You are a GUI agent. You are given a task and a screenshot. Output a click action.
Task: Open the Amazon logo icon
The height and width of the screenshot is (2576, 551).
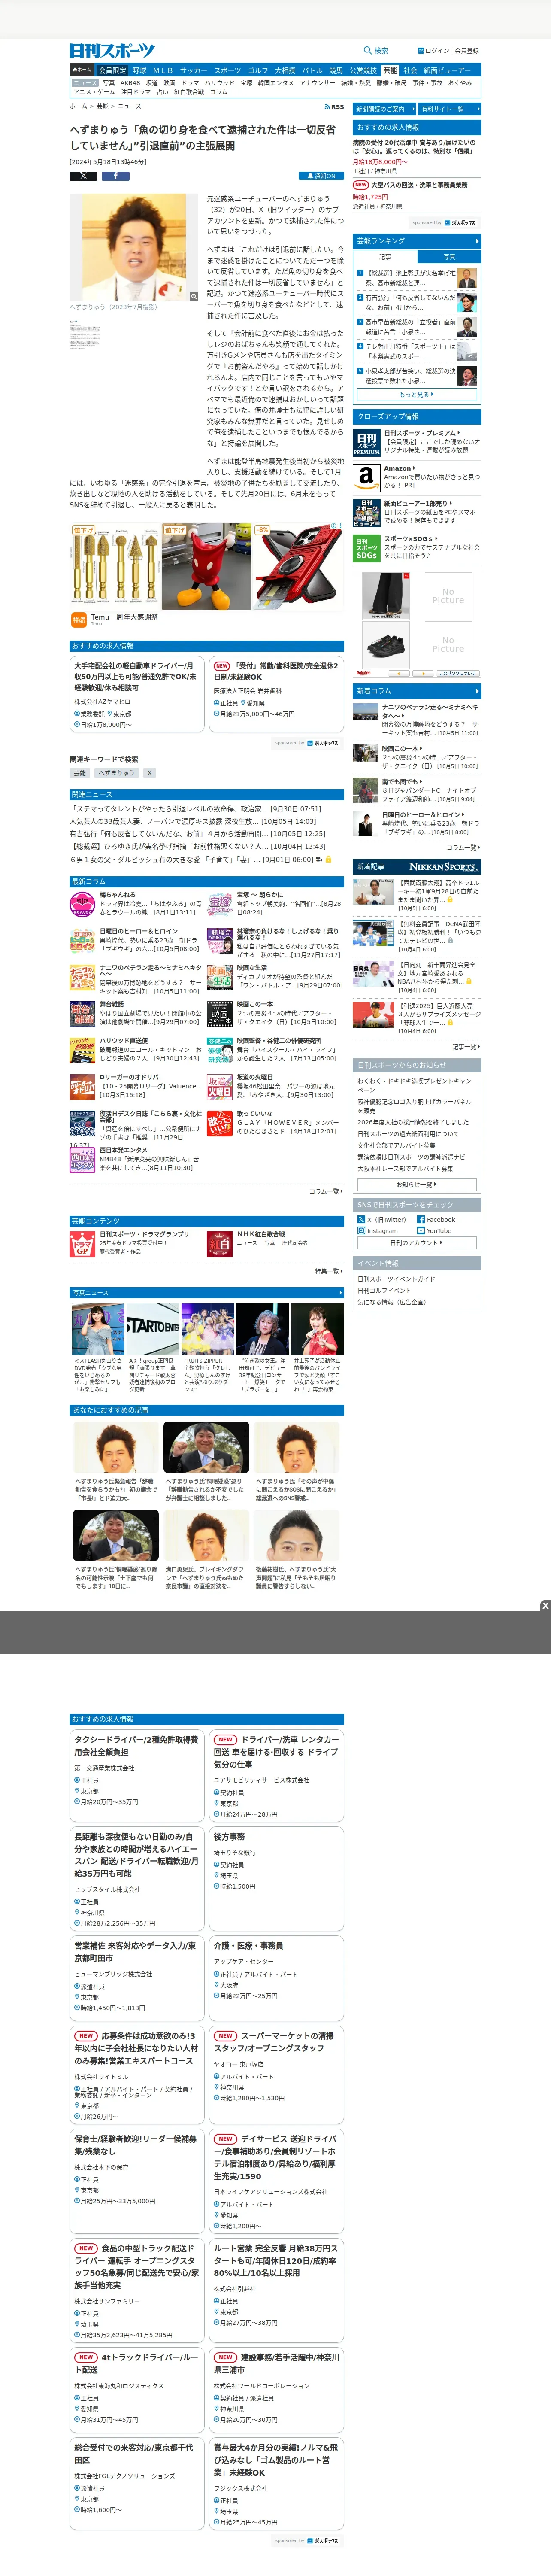point(366,478)
